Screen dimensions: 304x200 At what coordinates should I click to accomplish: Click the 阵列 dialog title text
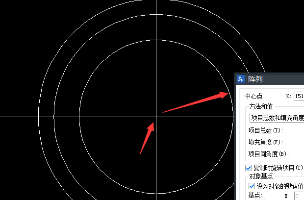coord(255,79)
